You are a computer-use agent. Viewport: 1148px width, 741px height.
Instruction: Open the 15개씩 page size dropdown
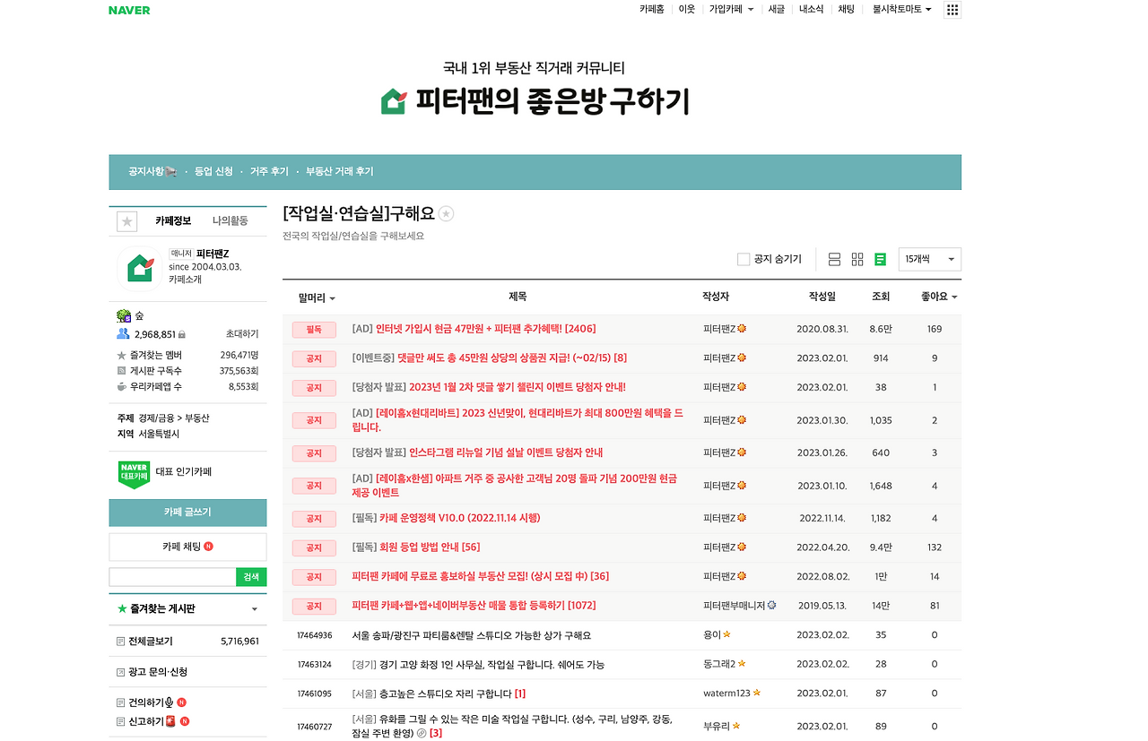pyautogui.click(x=929, y=259)
